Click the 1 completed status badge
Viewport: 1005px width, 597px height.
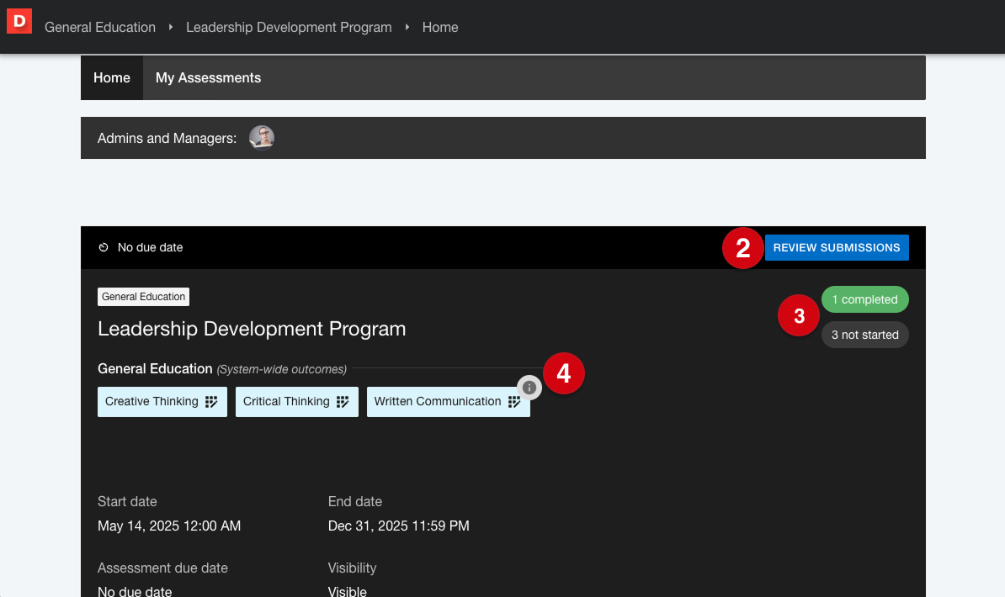[864, 300]
